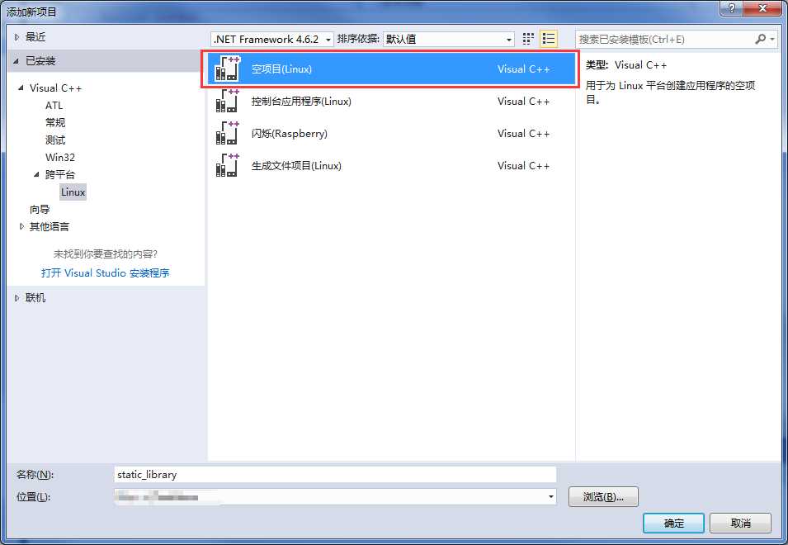Expand the 其他语言 tree node

(21, 227)
